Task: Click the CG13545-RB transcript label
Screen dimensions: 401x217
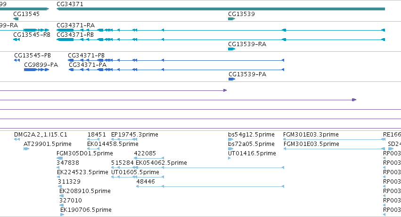Action: (x=32, y=35)
